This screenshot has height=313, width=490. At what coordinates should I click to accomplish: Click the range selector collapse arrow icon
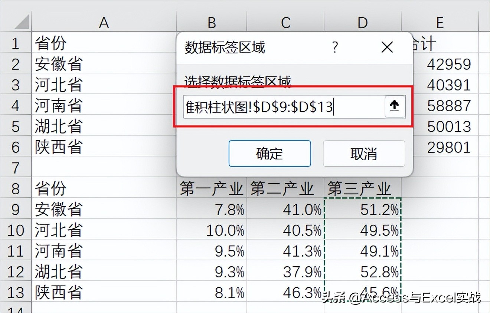(394, 106)
